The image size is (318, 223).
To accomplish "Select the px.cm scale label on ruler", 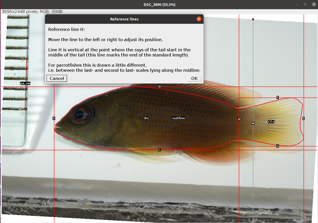I will [25, 84].
